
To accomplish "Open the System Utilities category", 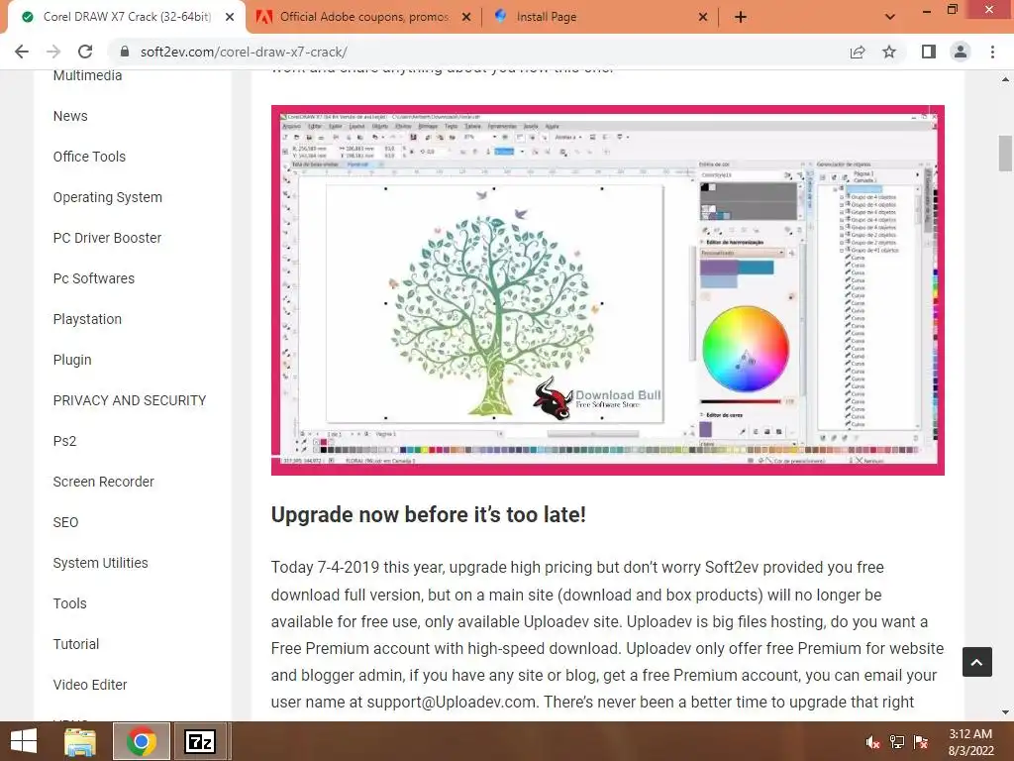I will (x=100, y=563).
